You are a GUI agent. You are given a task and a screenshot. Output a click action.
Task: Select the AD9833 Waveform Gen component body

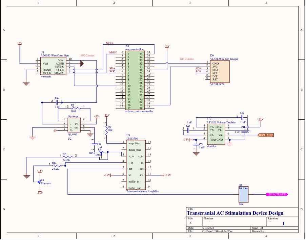pyautogui.click(x=53, y=66)
